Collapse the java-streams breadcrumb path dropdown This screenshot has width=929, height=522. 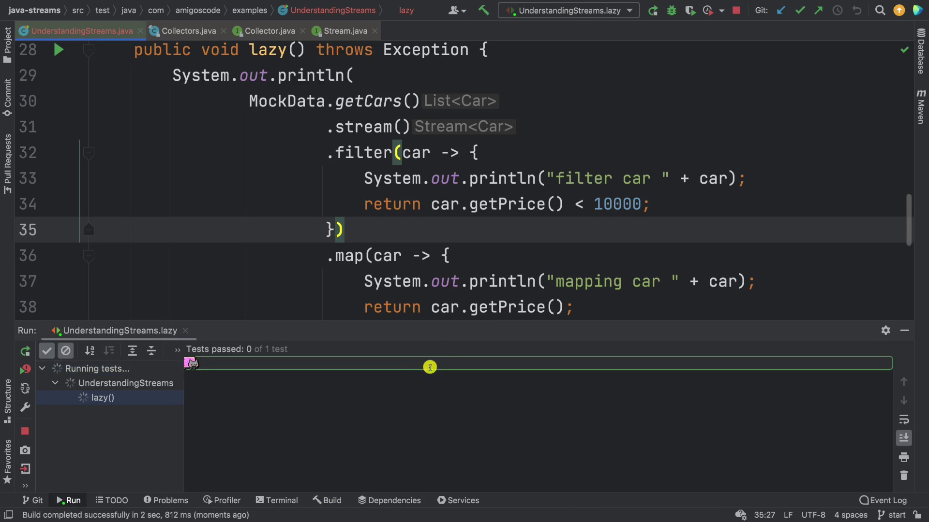pyautogui.click(x=36, y=10)
